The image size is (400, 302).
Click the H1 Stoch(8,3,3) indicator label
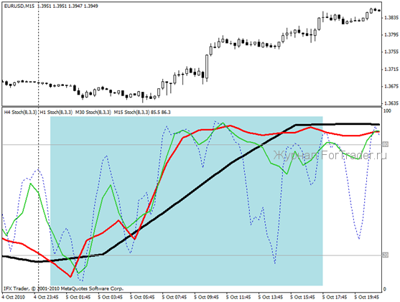[x=57, y=112]
